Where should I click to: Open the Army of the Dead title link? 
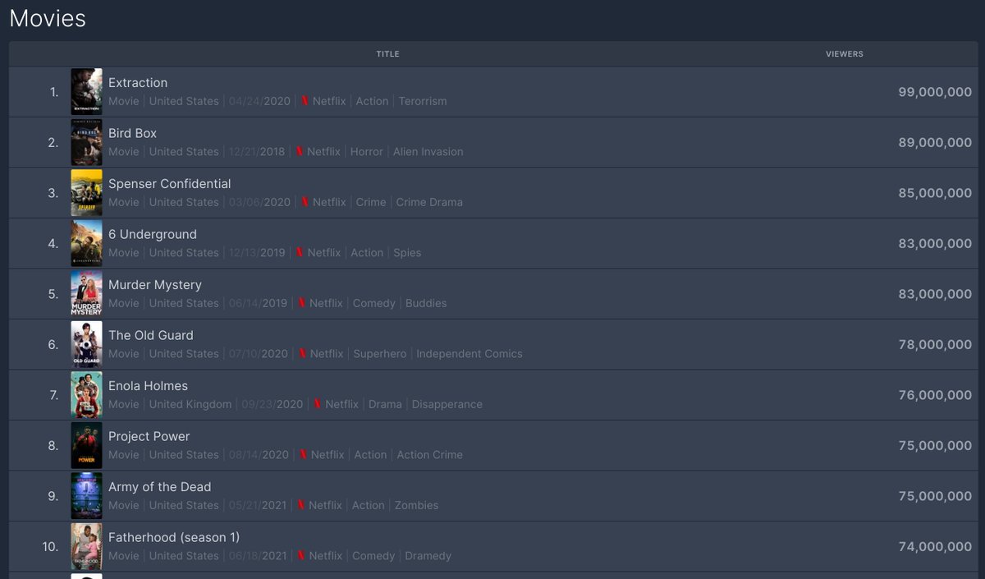pos(160,487)
